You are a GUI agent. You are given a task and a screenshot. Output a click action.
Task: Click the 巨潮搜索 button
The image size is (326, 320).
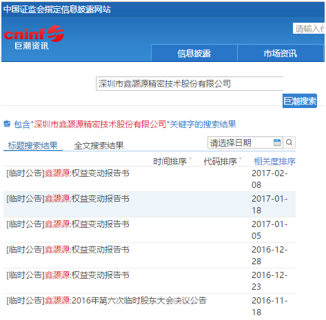tap(300, 100)
